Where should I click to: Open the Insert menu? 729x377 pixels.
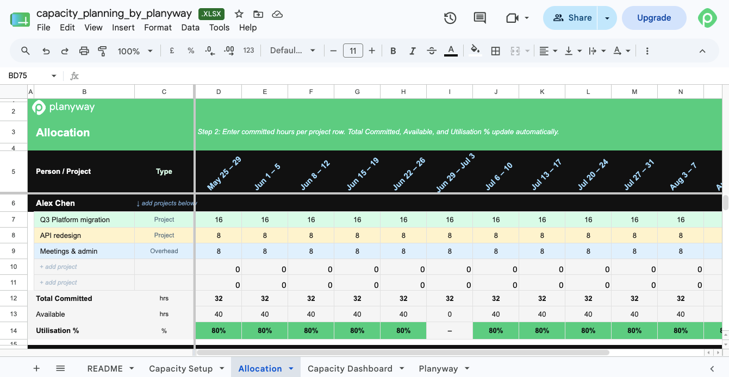(x=123, y=27)
